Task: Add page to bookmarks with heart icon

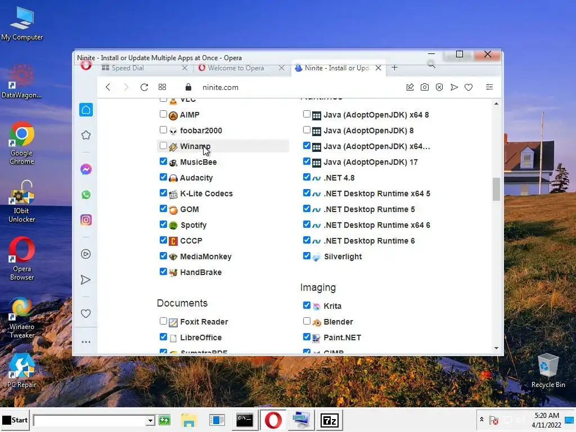Action: [469, 87]
